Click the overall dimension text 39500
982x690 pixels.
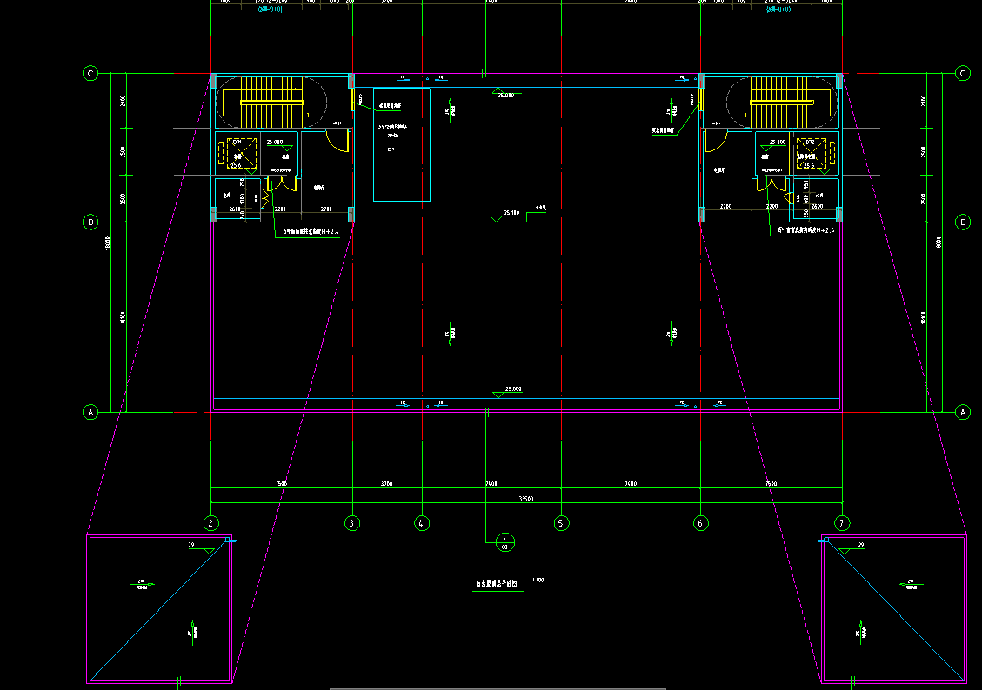point(526,499)
